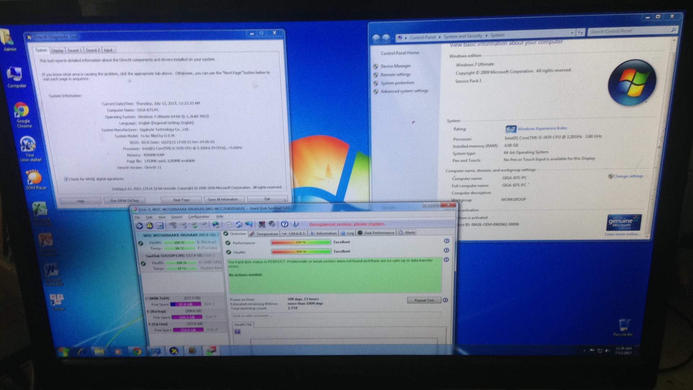
Task: Open the Log tab in Hard Disk Sentinel
Action: [x=347, y=233]
